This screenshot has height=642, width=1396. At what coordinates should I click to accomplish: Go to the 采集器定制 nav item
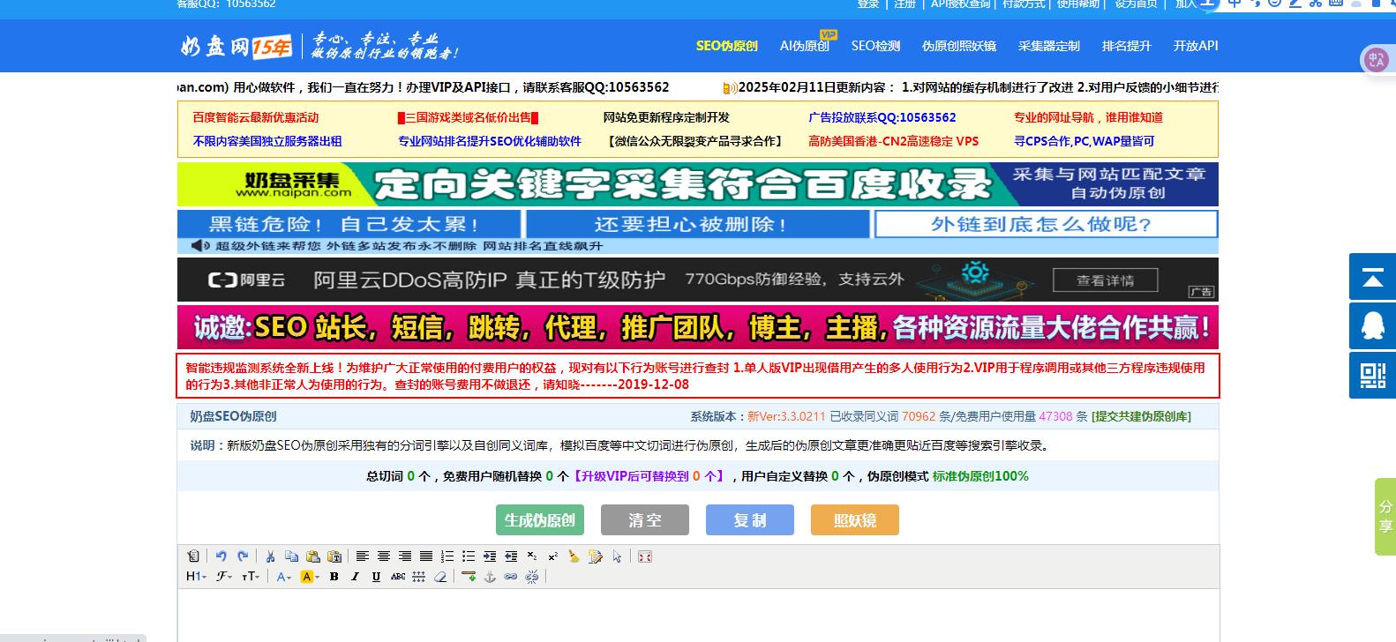coord(1048,46)
